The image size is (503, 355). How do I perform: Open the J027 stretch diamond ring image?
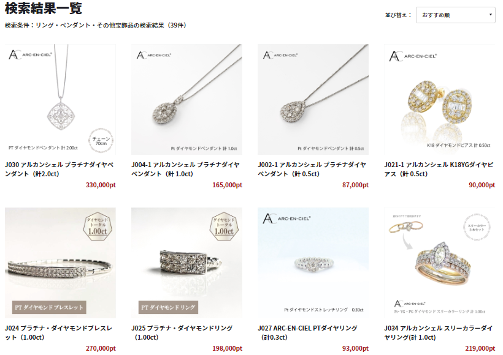click(x=313, y=263)
